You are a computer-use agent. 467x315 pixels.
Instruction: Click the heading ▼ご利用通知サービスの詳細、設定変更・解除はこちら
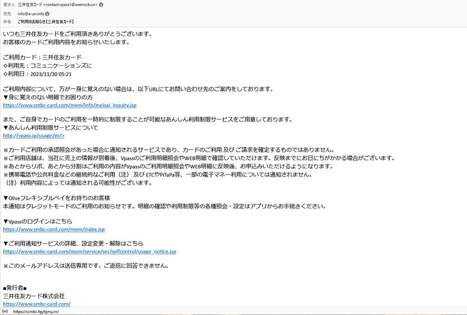(x=73, y=243)
